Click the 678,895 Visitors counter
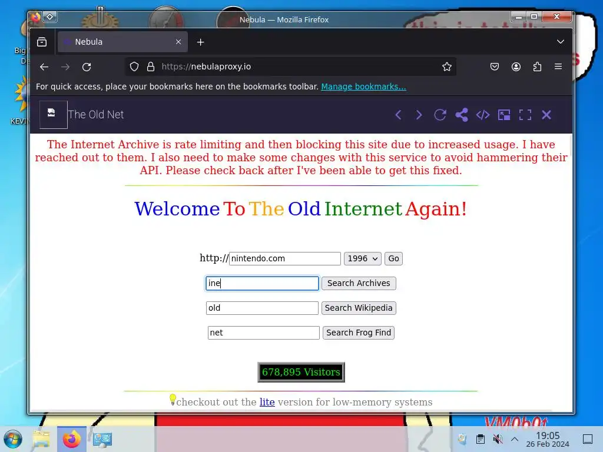 tap(301, 372)
